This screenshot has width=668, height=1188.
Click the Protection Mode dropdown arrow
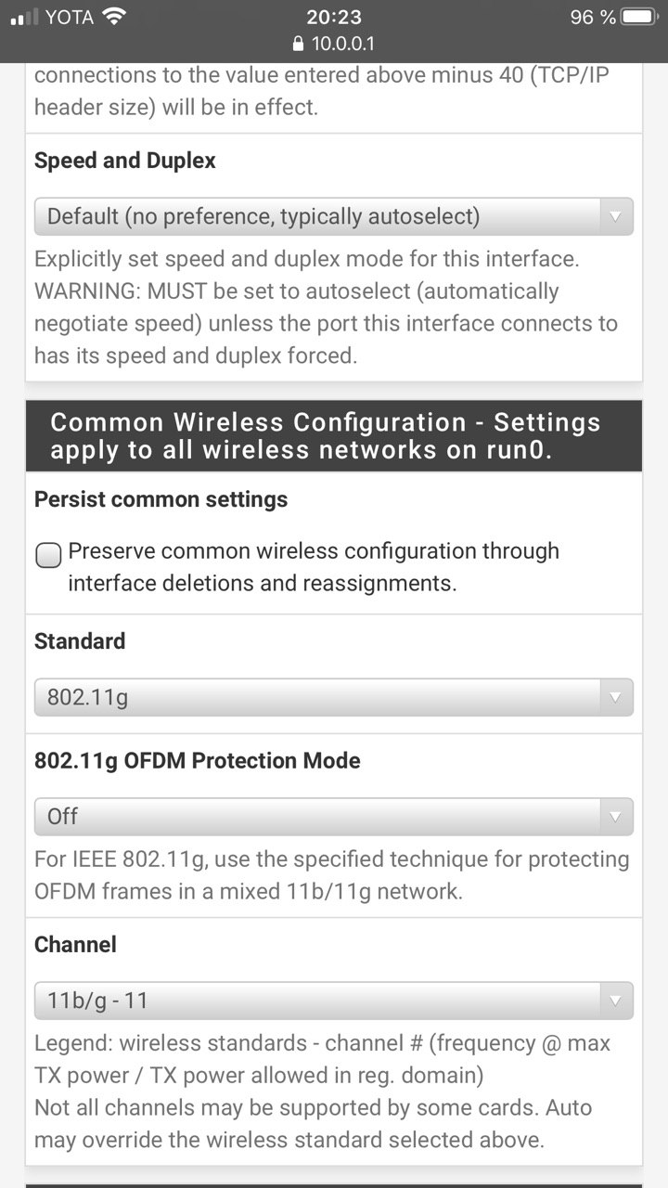coord(614,817)
